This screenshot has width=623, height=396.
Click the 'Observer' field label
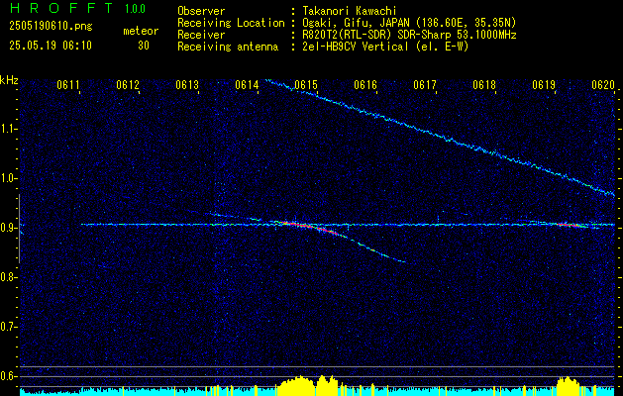pyautogui.click(x=201, y=11)
